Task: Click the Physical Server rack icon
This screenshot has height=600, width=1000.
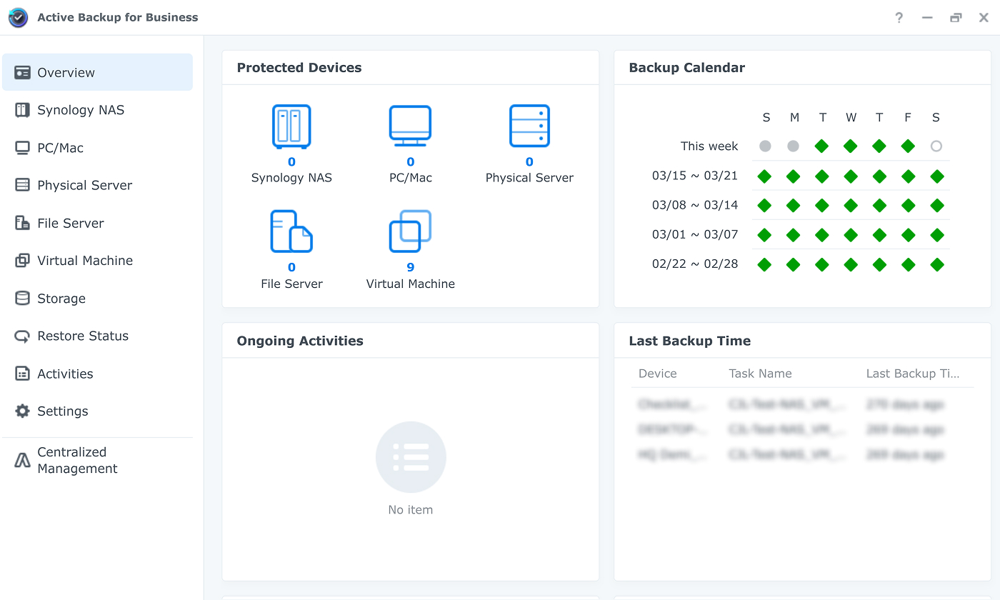Action: coord(529,126)
